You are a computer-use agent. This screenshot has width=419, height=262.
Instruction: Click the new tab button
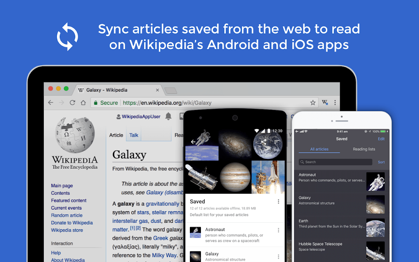coord(171,90)
